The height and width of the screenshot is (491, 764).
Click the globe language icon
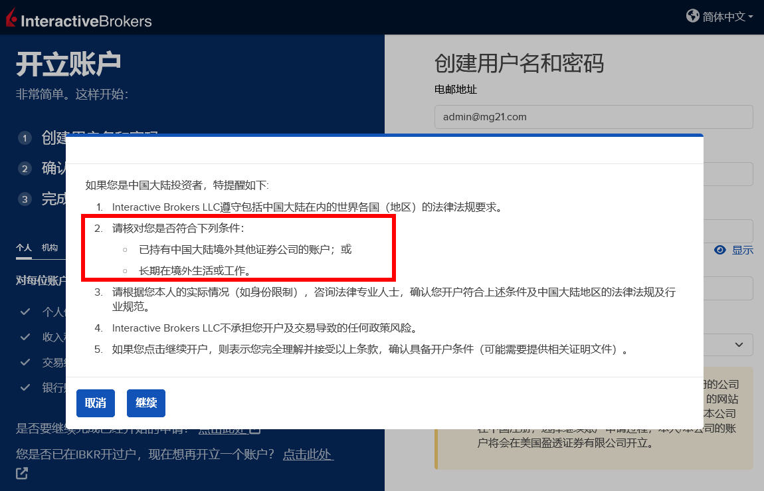coord(692,16)
